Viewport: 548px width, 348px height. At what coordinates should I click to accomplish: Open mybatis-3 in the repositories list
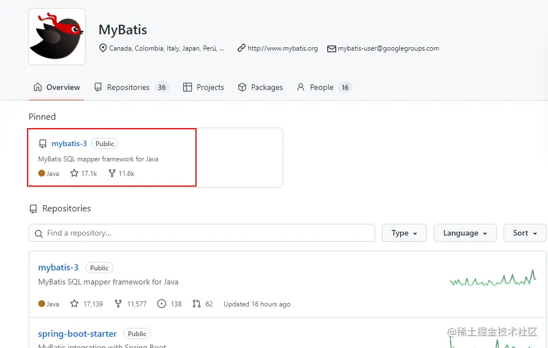point(59,268)
